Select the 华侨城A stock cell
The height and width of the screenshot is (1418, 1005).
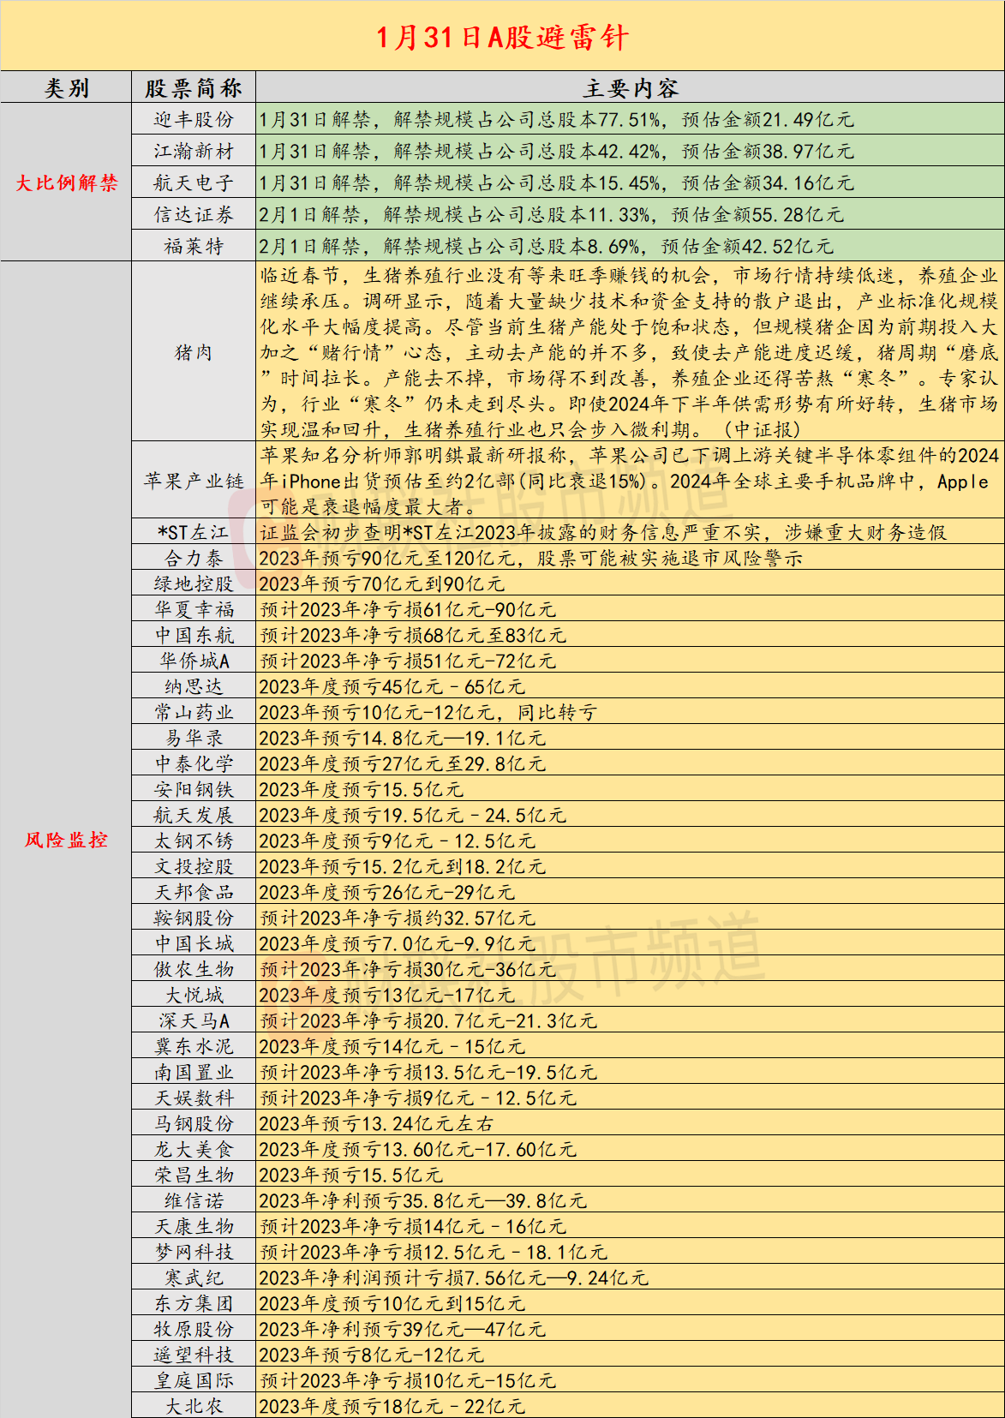[x=194, y=661]
